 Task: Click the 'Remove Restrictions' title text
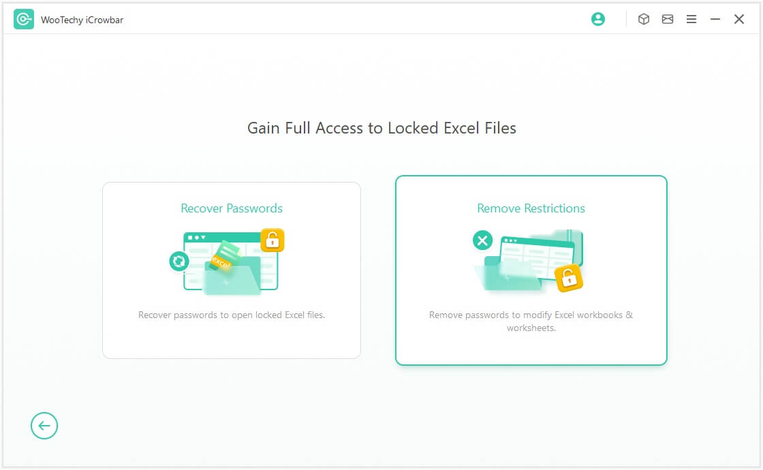(531, 208)
